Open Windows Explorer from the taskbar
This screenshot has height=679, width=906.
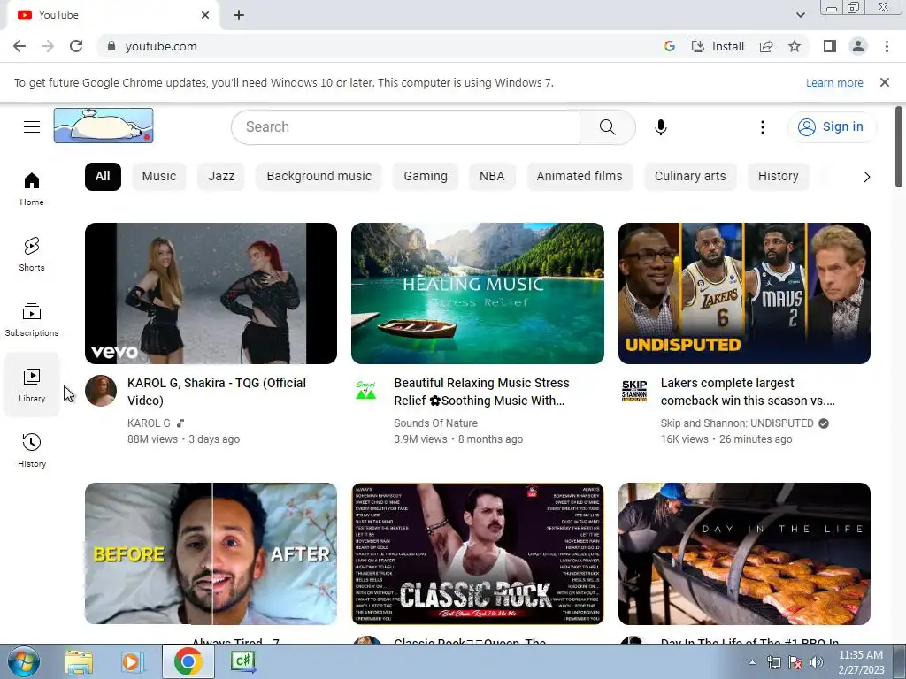coord(79,662)
